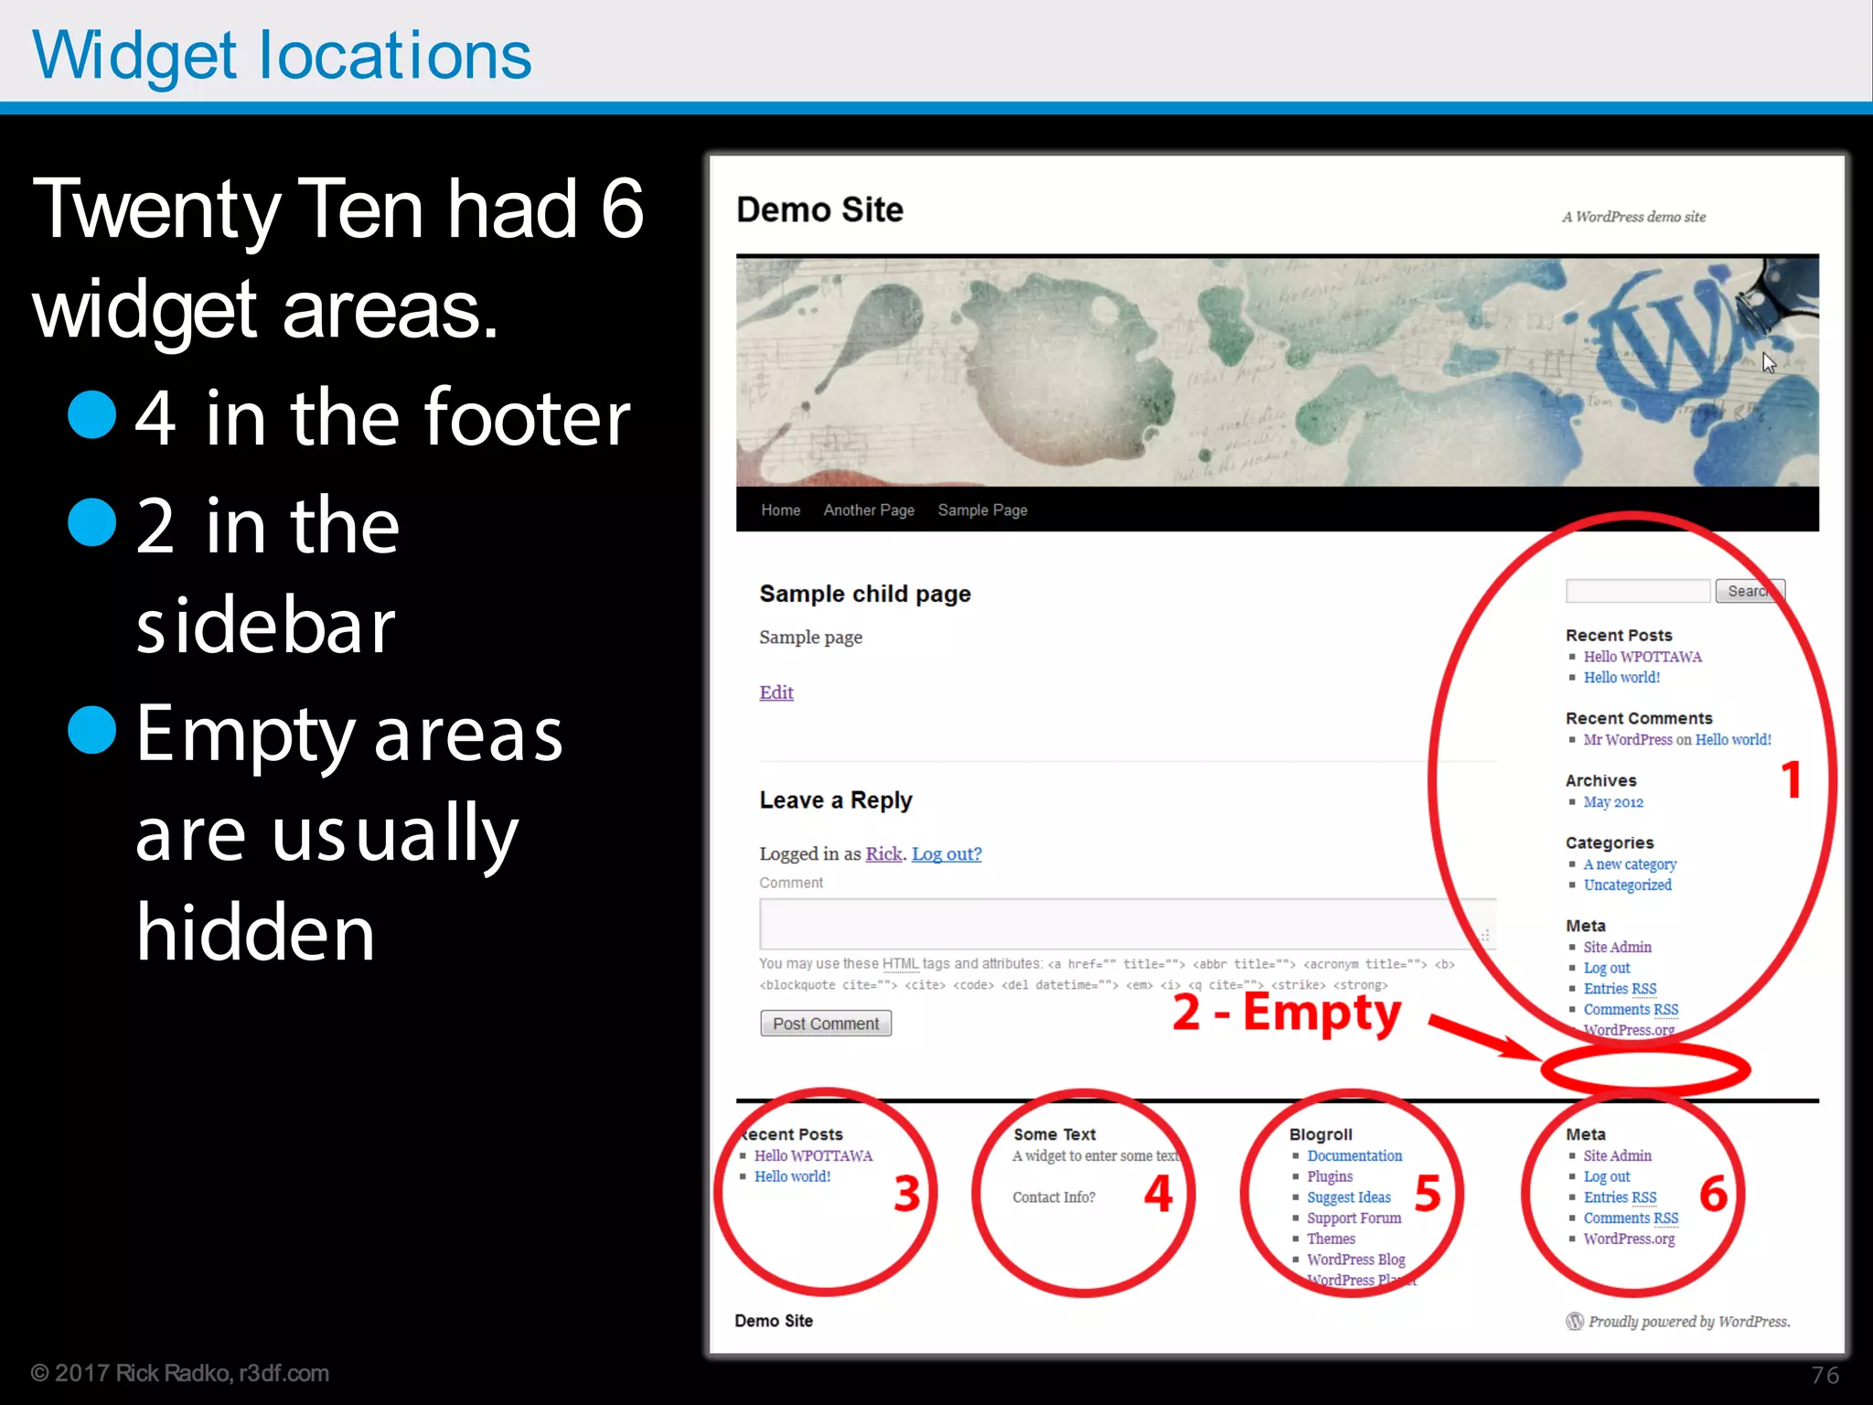
Task: Click into the sidebar search field
Action: point(1637,592)
